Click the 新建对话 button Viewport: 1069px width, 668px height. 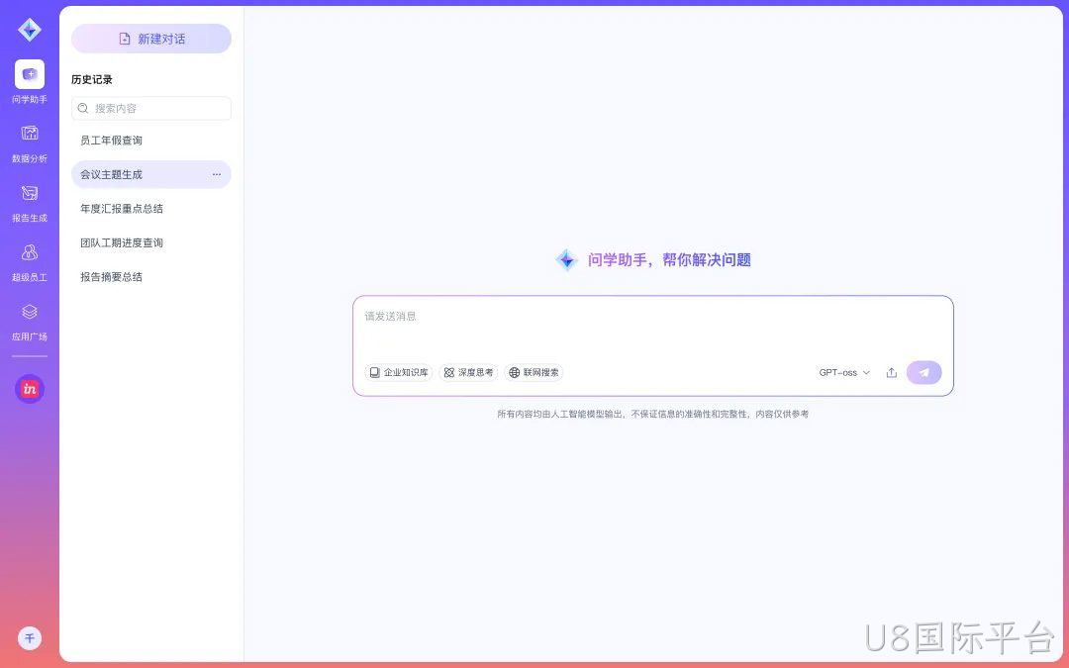151,39
